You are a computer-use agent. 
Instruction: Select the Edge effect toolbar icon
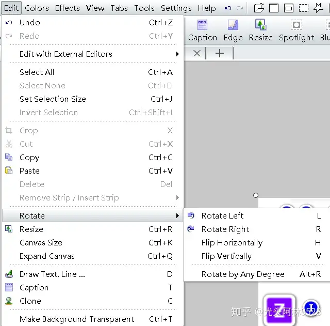(233, 30)
